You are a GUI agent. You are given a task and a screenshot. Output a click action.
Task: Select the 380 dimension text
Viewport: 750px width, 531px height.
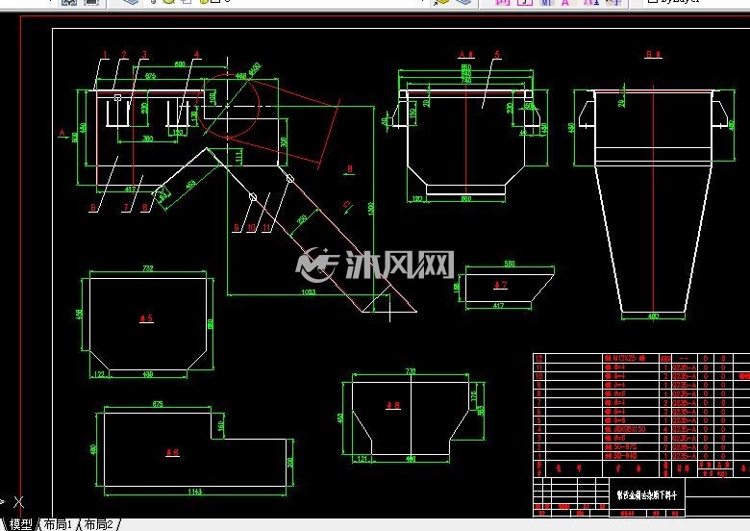point(148,139)
